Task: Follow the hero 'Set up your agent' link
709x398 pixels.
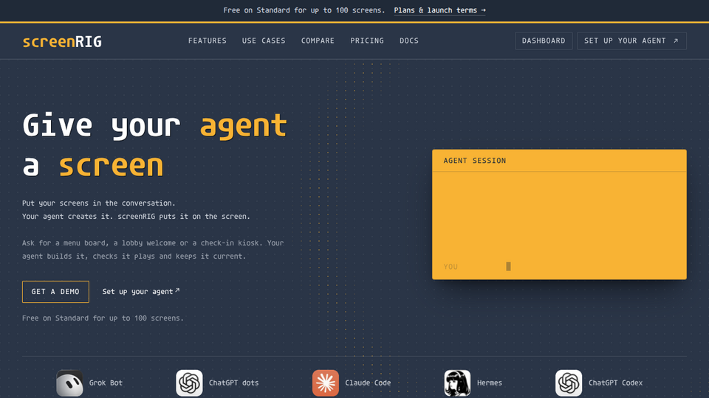Action: click(141, 292)
